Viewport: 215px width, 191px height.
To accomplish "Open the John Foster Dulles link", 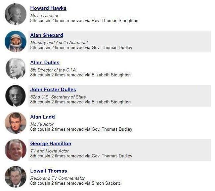I will 53,90.
